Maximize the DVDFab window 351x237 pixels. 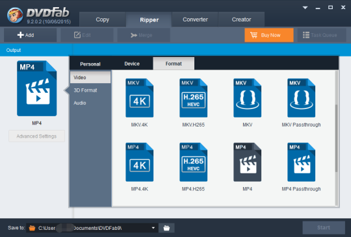330,7
